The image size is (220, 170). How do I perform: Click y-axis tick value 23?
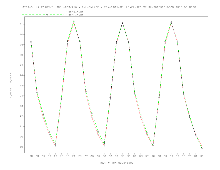coord(21,106)
